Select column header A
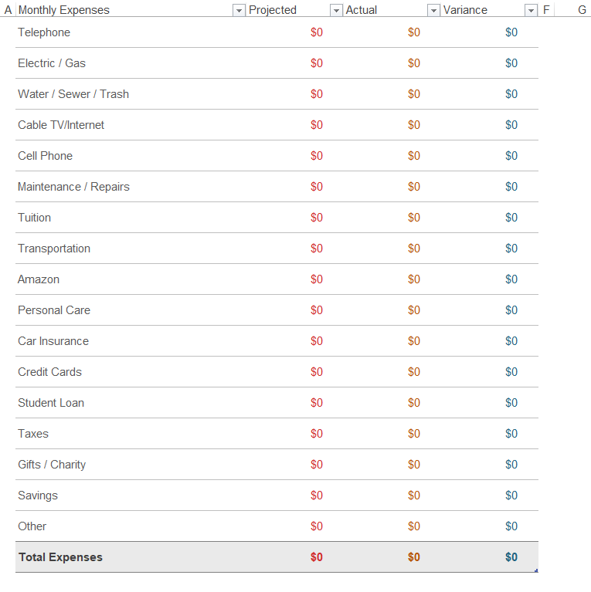This screenshot has height=592, width=591. 8,10
